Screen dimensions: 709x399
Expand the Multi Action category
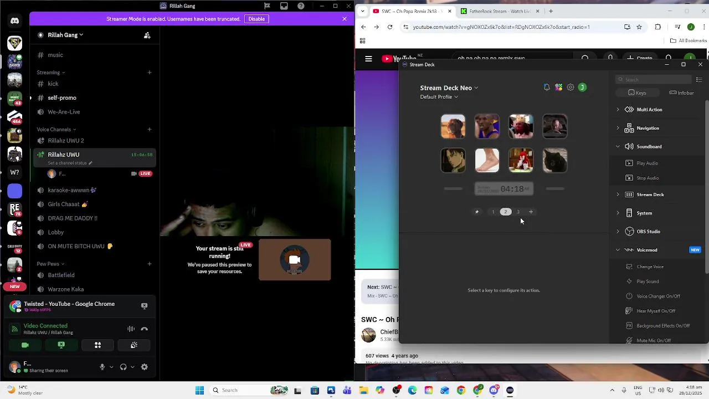tap(618, 110)
